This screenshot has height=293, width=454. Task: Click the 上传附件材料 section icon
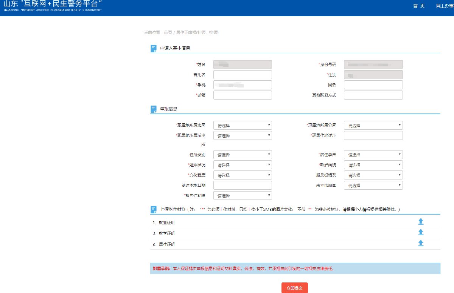pyautogui.click(x=154, y=209)
